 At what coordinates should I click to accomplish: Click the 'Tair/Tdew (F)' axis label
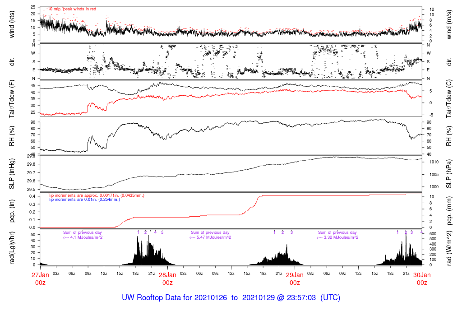click(12, 99)
